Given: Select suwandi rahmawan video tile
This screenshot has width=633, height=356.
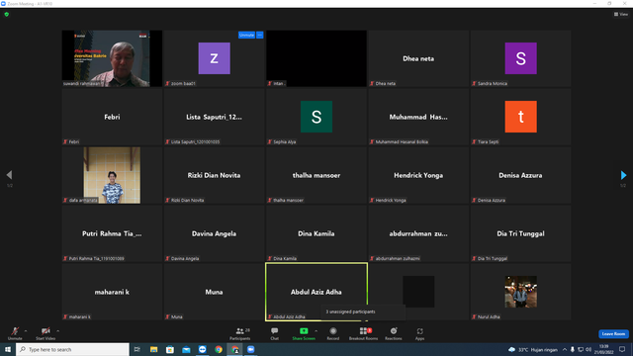Looking at the screenshot, I should pyautogui.click(x=112, y=58).
